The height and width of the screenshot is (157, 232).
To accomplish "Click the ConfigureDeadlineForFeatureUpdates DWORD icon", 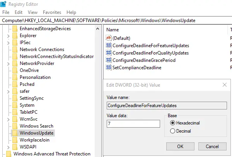I will [x=109, y=45].
